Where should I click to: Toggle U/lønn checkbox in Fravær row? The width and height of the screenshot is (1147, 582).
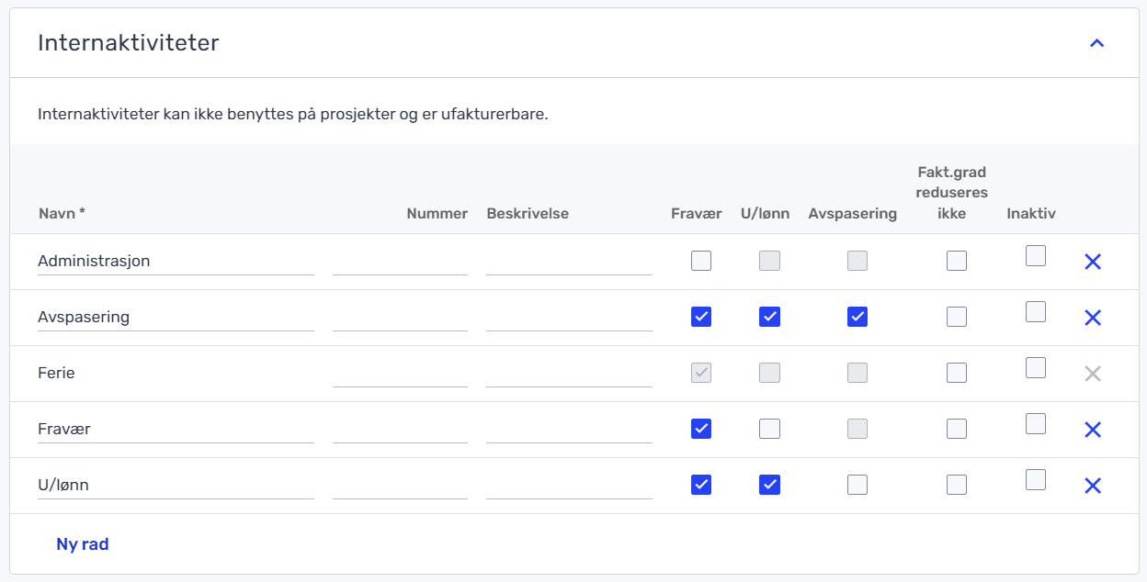coord(769,429)
